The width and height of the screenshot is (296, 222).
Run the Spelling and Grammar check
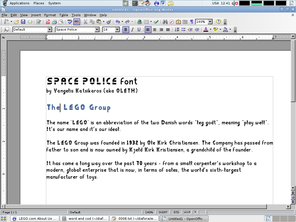(x=70, y=22)
